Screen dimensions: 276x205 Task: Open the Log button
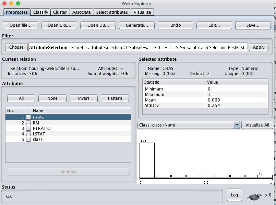(x=234, y=195)
